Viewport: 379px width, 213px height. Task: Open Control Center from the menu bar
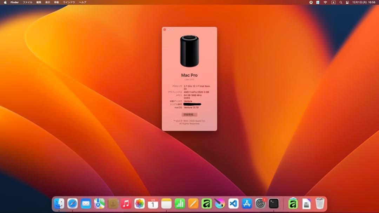(347, 2)
